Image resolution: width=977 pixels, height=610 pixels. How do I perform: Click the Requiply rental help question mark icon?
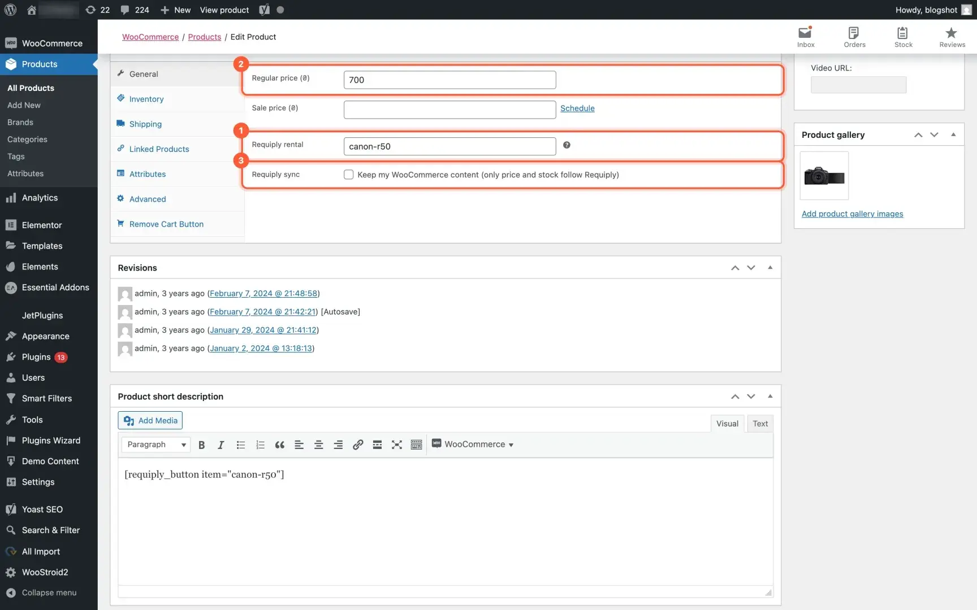coord(567,145)
